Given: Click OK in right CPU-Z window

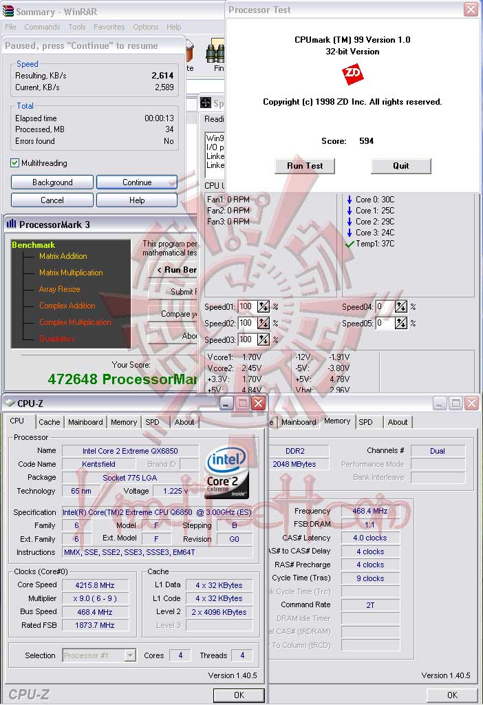Looking at the screenshot, I should tap(452, 695).
